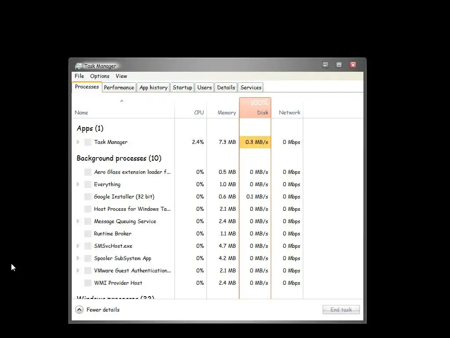Switch to the Startup tab
The width and height of the screenshot is (450, 338).
tap(182, 88)
